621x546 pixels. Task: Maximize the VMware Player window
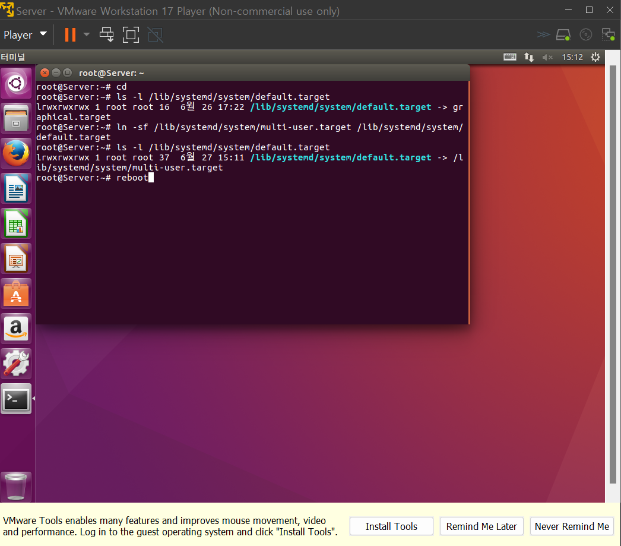tap(590, 10)
